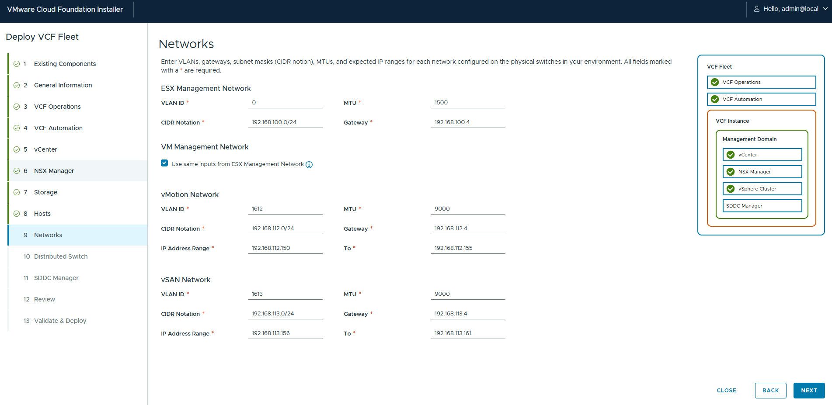The image size is (832, 405).
Task: Uncheck Use same inputs from ESX Management Network
Action: tap(164, 163)
